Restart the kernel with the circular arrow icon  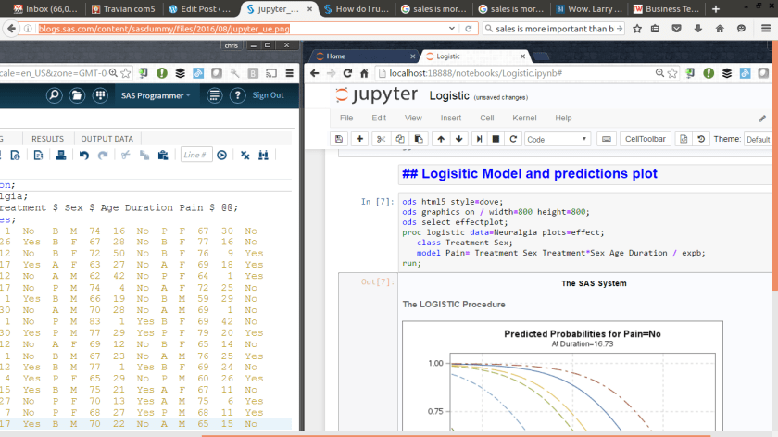[513, 140]
